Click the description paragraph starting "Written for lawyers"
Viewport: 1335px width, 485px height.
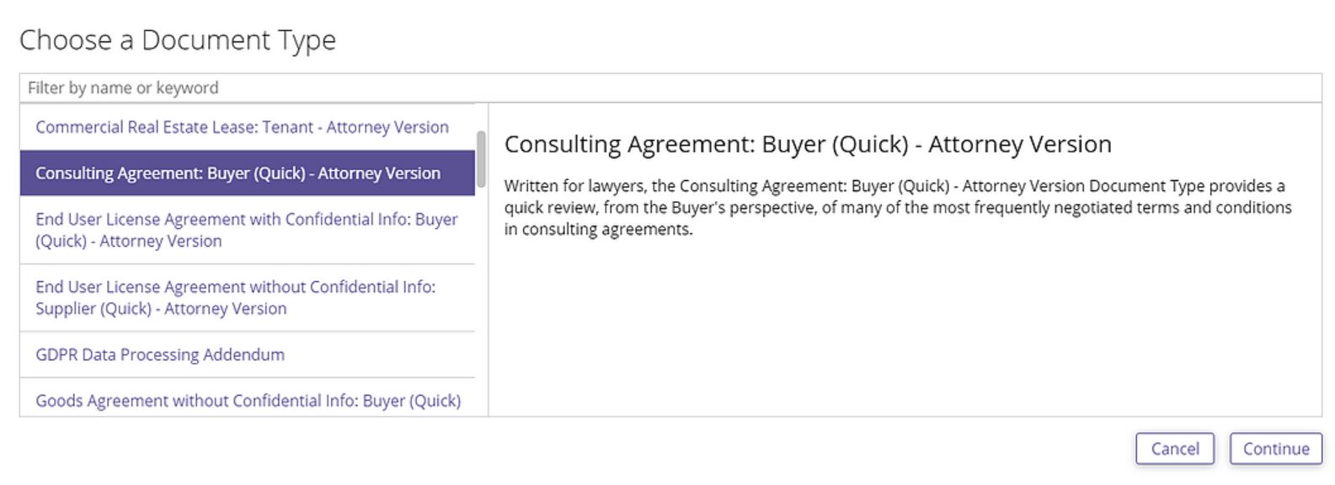(x=897, y=207)
